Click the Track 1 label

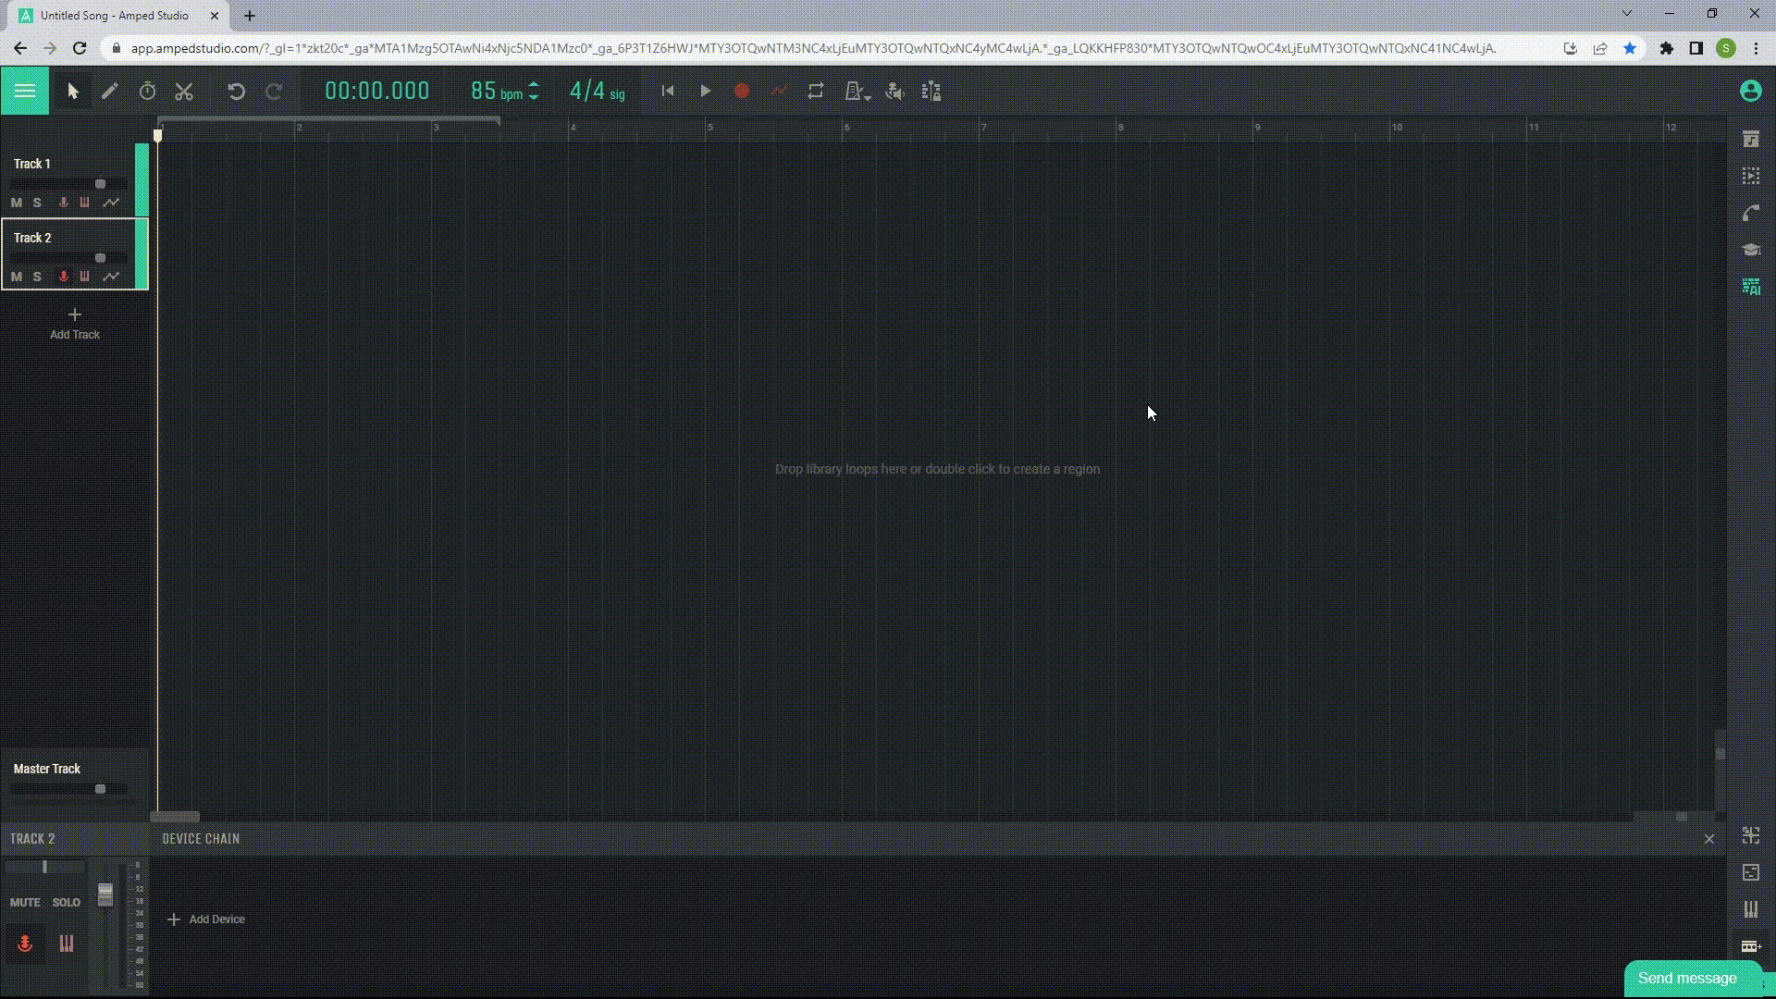point(31,162)
